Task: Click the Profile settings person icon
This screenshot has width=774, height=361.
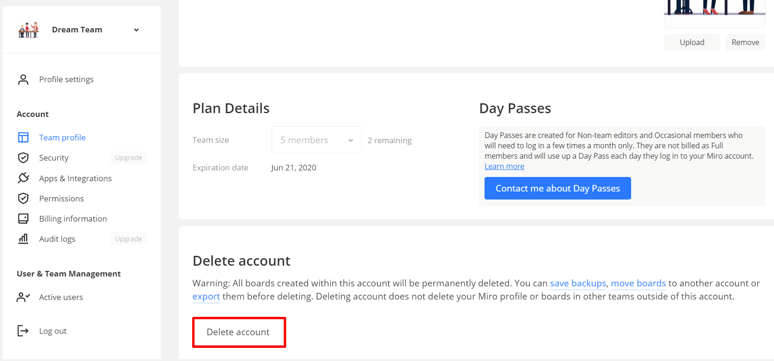Action: (23, 79)
